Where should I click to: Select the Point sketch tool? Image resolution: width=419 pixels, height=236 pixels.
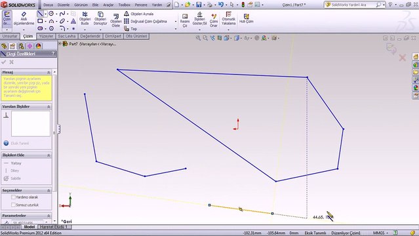[73, 28]
